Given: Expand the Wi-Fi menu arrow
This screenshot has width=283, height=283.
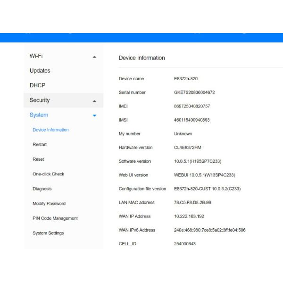Looking at the screenshot, I should [x=94, y=57].
